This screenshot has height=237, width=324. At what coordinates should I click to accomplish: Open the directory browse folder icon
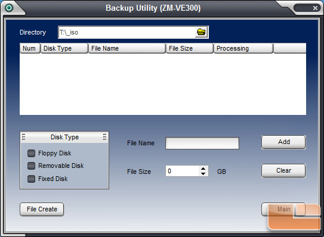[x=201, y=32]
